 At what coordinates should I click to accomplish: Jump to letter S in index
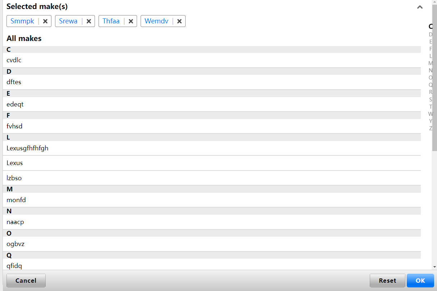(431, 100)
